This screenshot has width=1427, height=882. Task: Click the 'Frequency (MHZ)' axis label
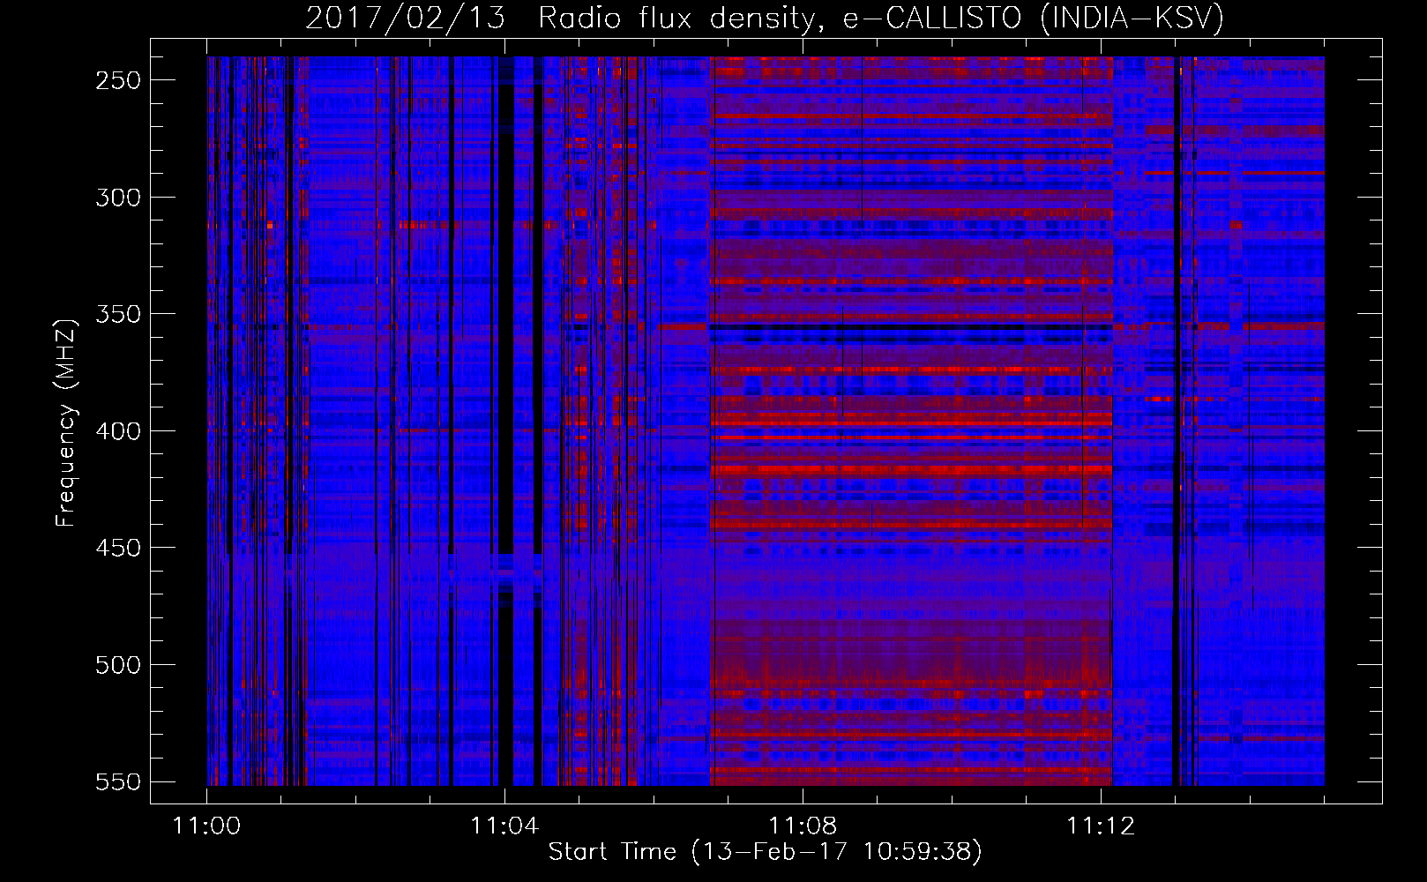[66, 422]
